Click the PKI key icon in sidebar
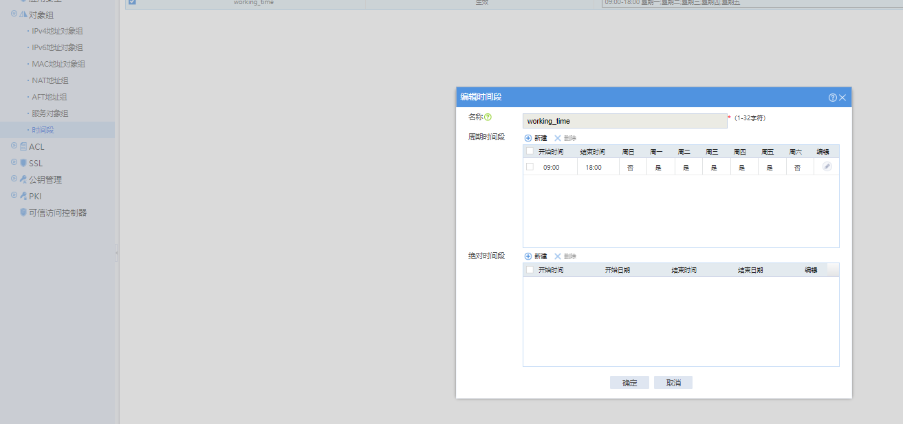 (x=23, y=196)
